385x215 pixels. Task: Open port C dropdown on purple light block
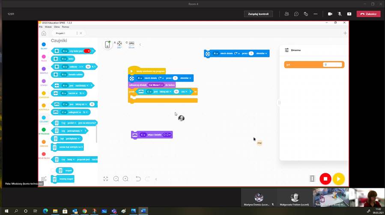tap(143, 135)
